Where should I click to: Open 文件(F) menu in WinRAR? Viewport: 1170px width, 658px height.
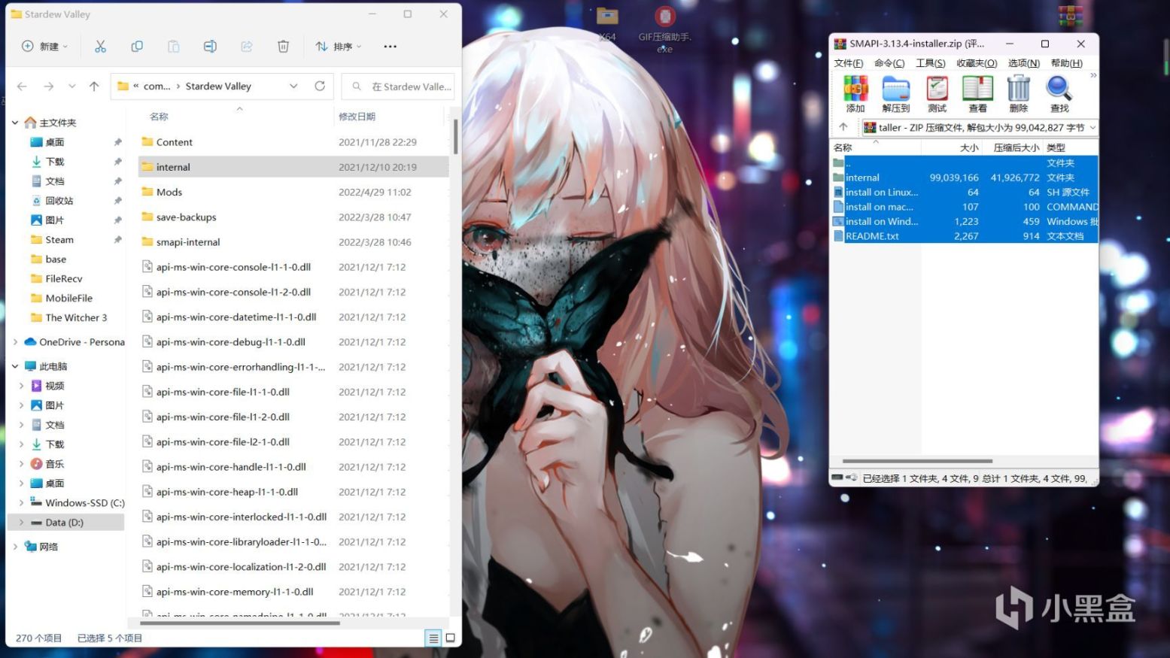tap(849, 63)
